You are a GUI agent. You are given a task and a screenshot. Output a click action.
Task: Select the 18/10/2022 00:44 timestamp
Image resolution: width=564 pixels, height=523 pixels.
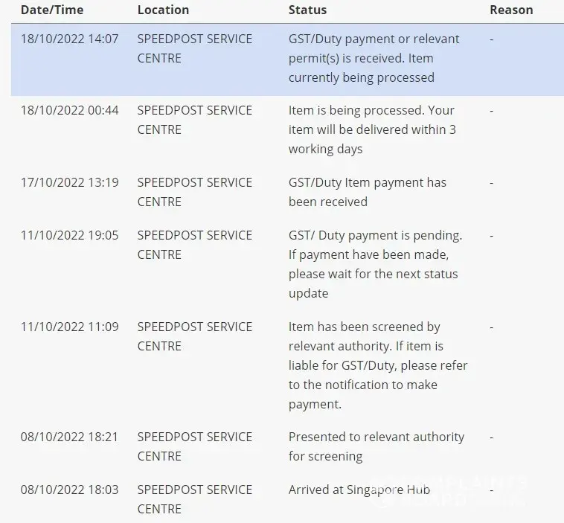pyautogui.click(x=69, y=110)
